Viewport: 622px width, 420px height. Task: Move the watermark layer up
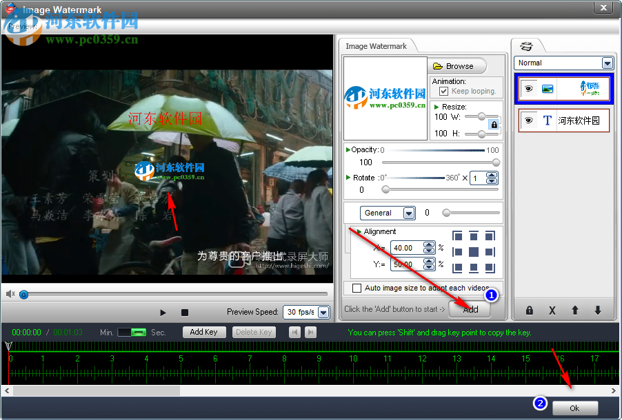(x=575, y=311)
